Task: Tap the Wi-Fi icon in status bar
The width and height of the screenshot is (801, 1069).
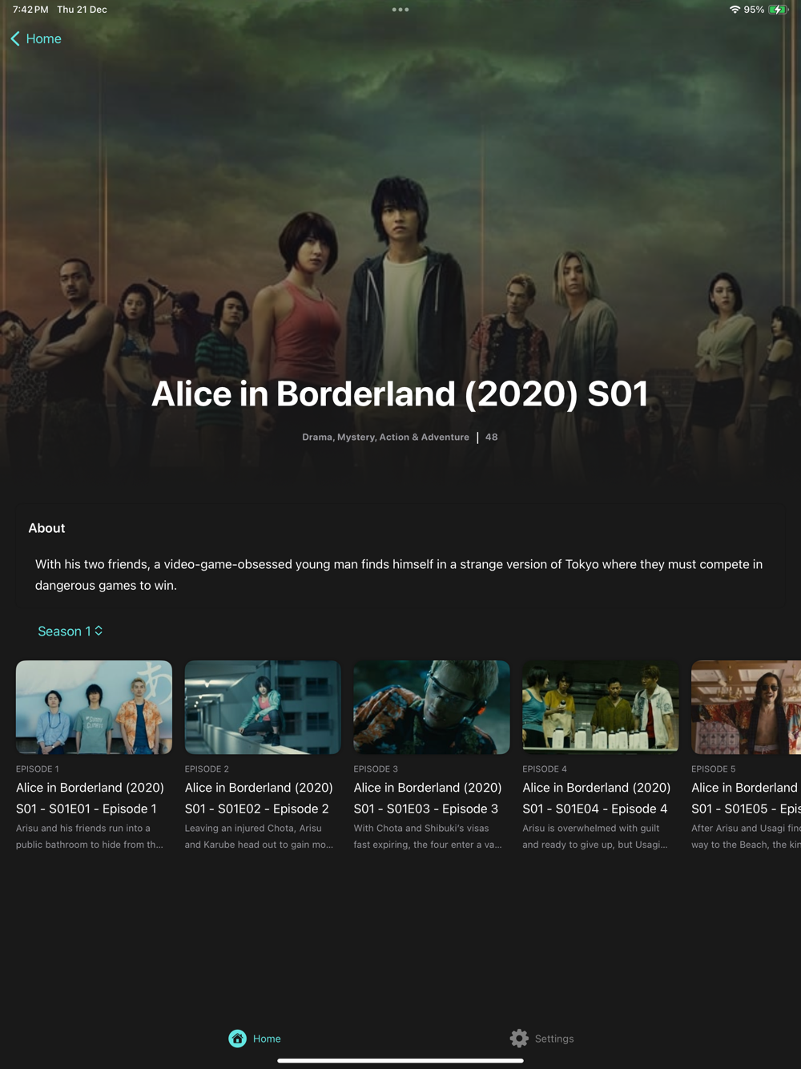Action: coord(735,10)
